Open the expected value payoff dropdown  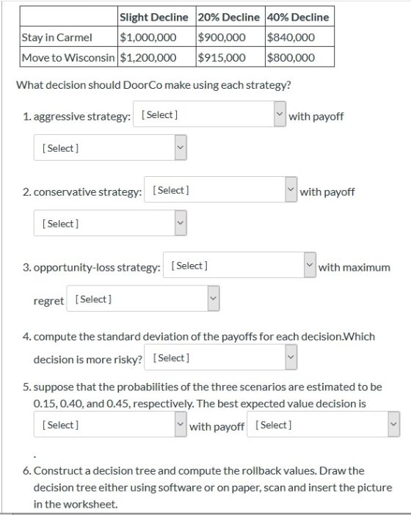point(323,424)
